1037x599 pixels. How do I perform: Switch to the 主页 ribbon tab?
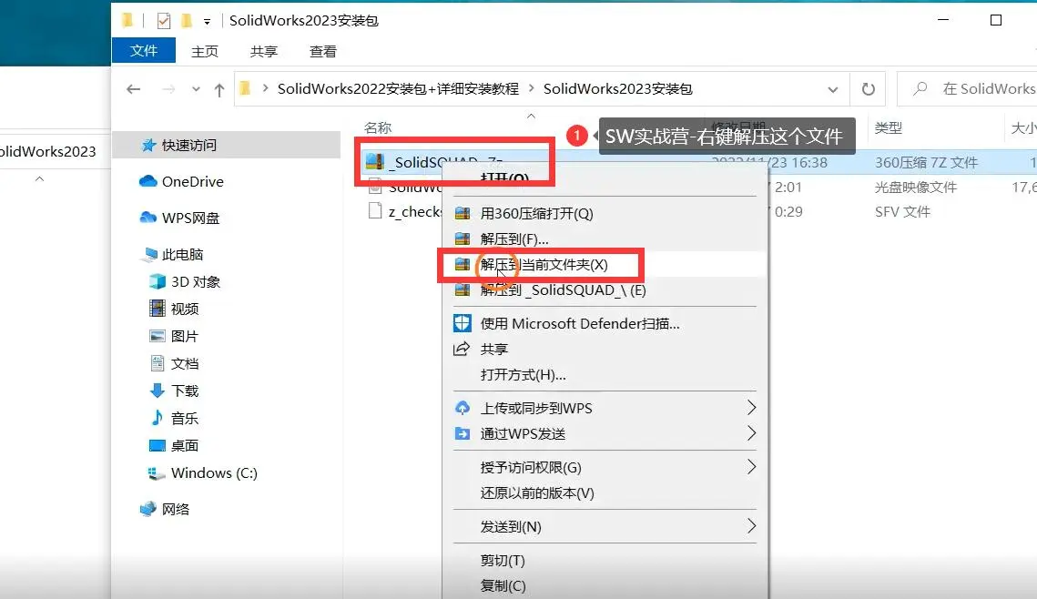(204, 52)
